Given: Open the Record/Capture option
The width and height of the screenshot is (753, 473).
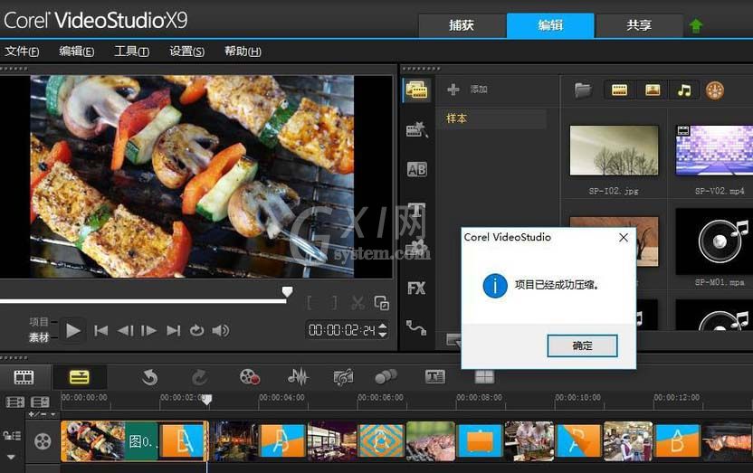Looking at the screenshot, I should pos(249,377).
